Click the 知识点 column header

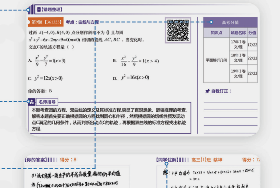pos(217,32)
